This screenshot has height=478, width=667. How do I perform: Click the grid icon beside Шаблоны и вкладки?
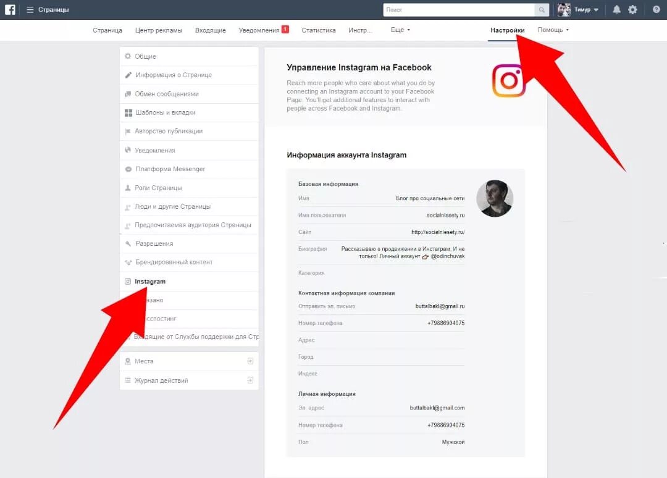click(x=128, y=112)
